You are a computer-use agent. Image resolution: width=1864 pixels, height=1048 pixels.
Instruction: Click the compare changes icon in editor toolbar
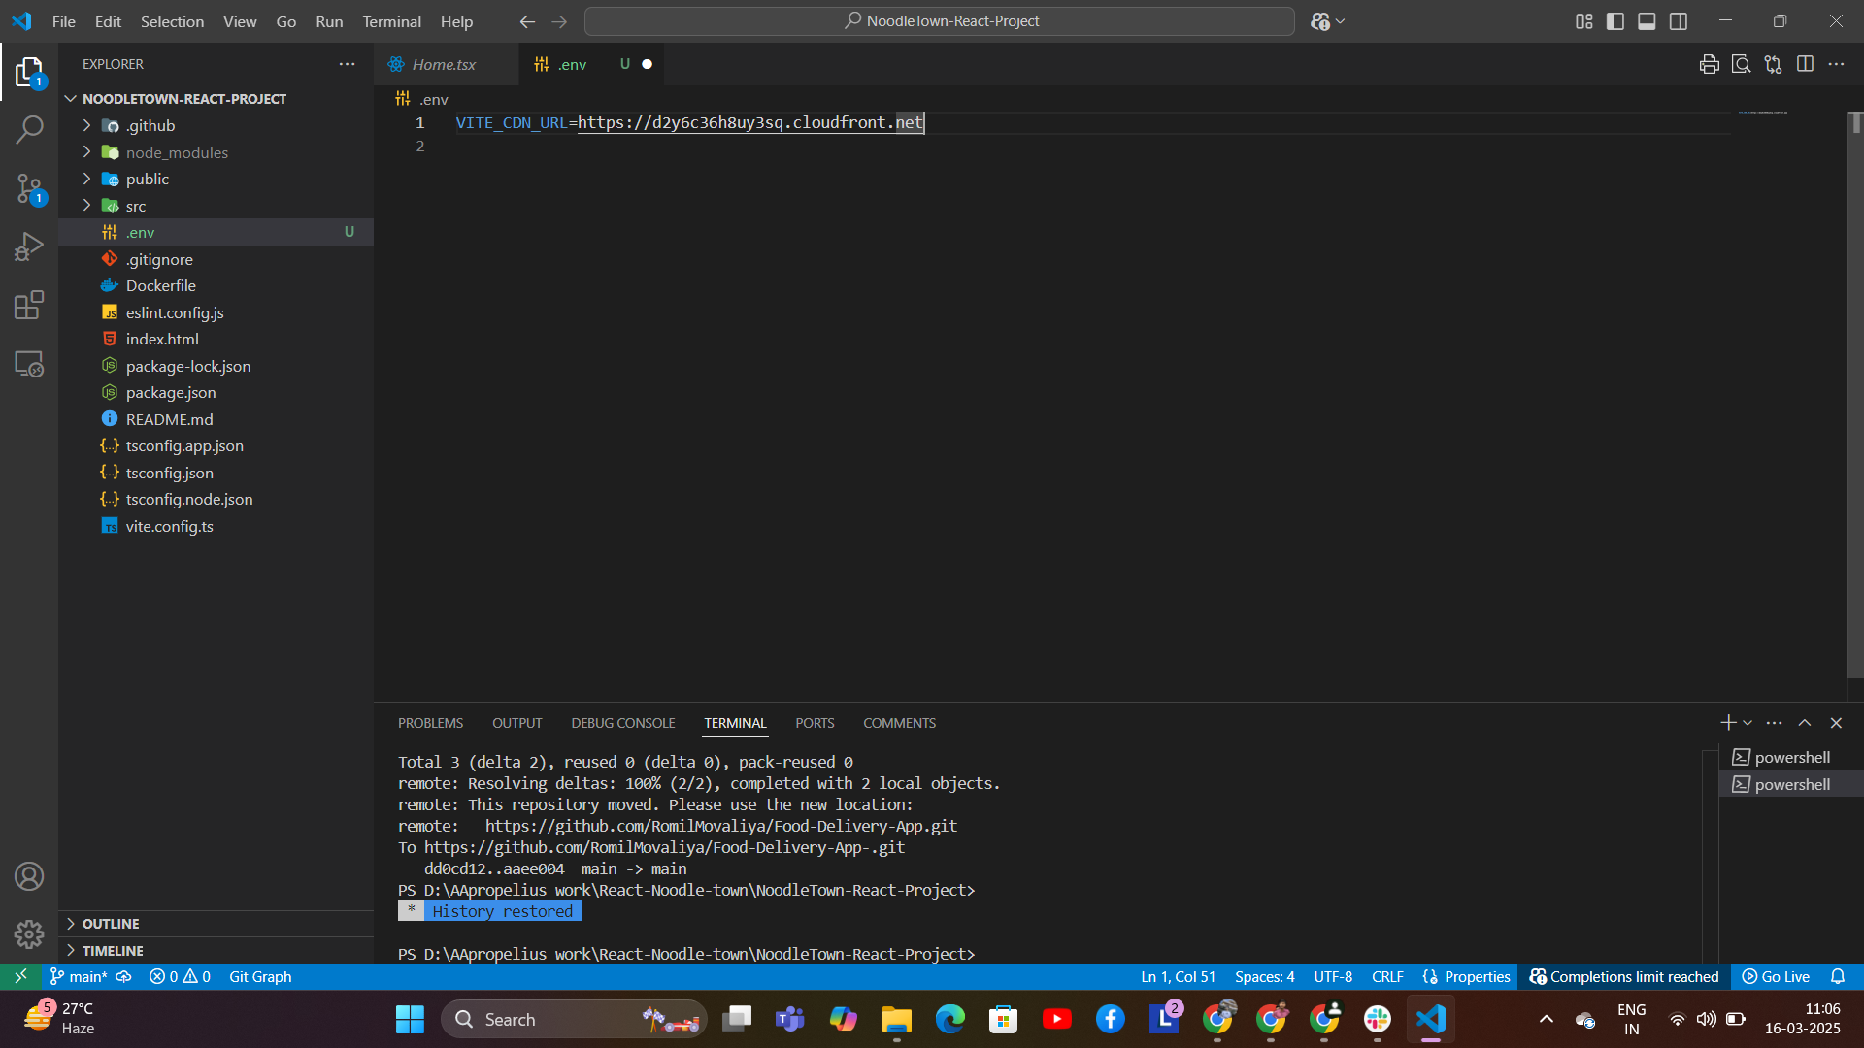click(x=1773, y=64)
